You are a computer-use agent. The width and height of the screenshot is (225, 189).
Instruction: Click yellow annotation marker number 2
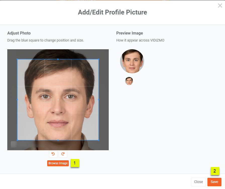[x=215, y=171]
